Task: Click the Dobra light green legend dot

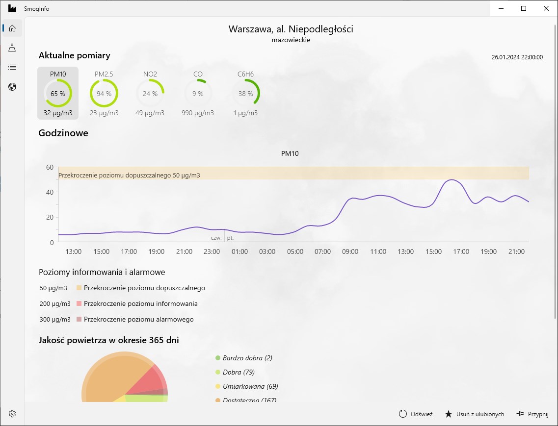Action: tap(218, 372)
